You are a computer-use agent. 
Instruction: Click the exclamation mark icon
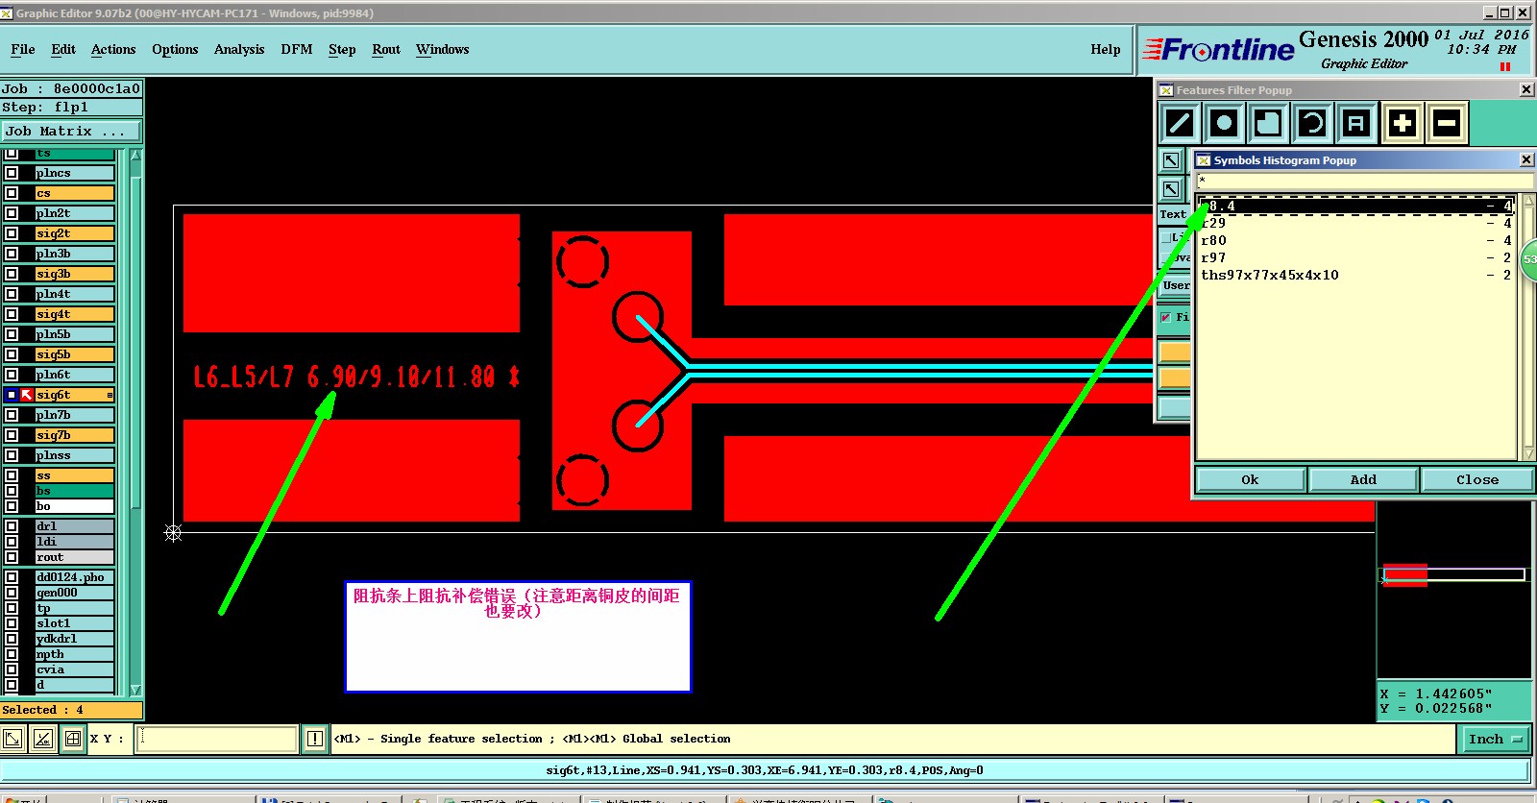[x=315, y=739]
